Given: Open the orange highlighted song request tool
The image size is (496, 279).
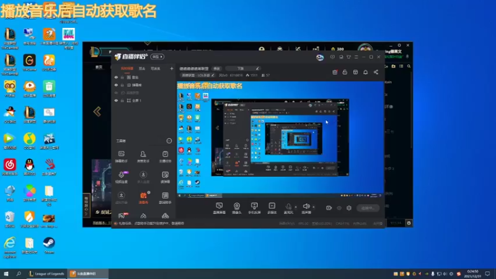Looking at the screenshot, I should (143, 198).
